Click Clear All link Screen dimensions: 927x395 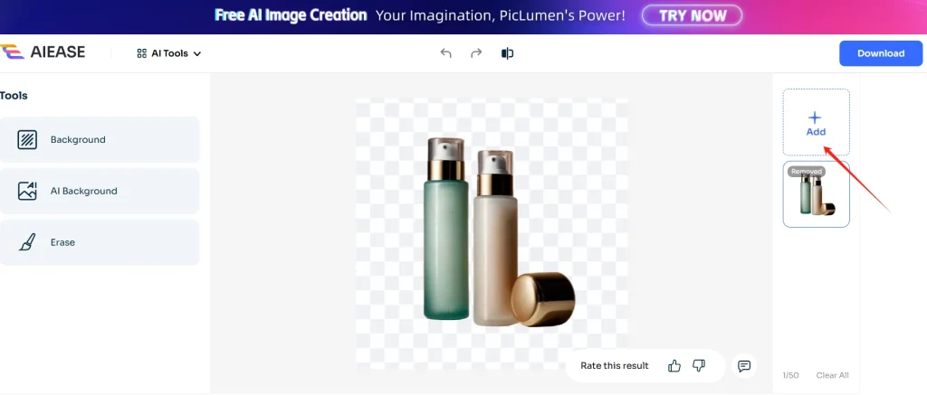[x=833, y=375]
